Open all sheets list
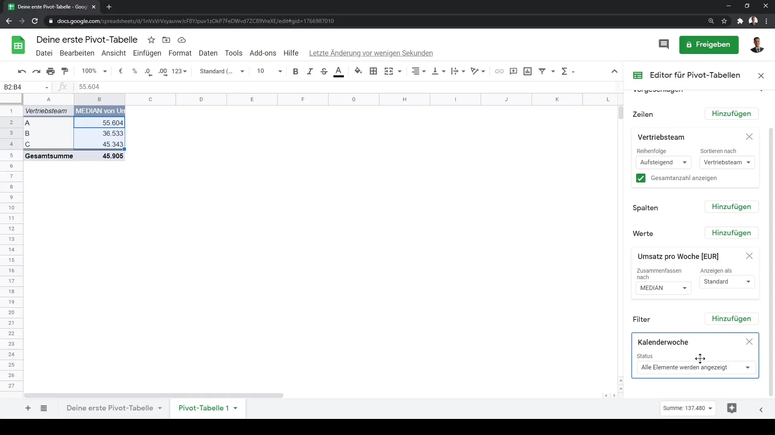The height and width of the screenshot is (435, 775). point(44,408)
